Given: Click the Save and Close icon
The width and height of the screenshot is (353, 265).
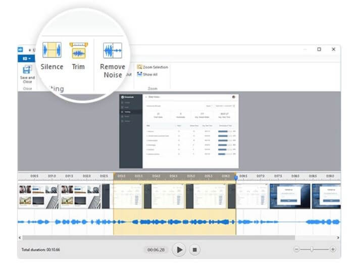Looking at the screenshot, I should pos(27,69).
